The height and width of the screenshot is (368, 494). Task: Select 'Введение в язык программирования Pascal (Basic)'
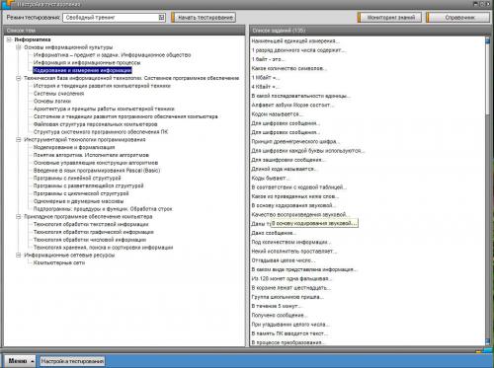coord(97,171)
